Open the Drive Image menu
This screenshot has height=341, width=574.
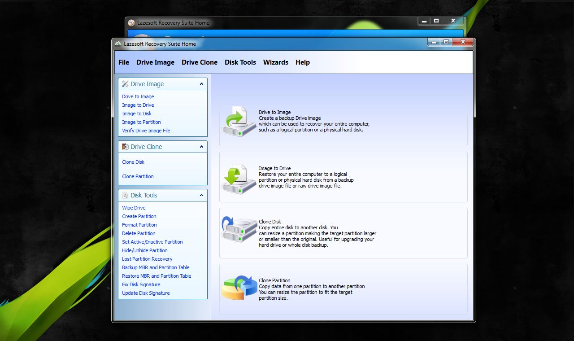pyautogui.click(x=155, y=62)
